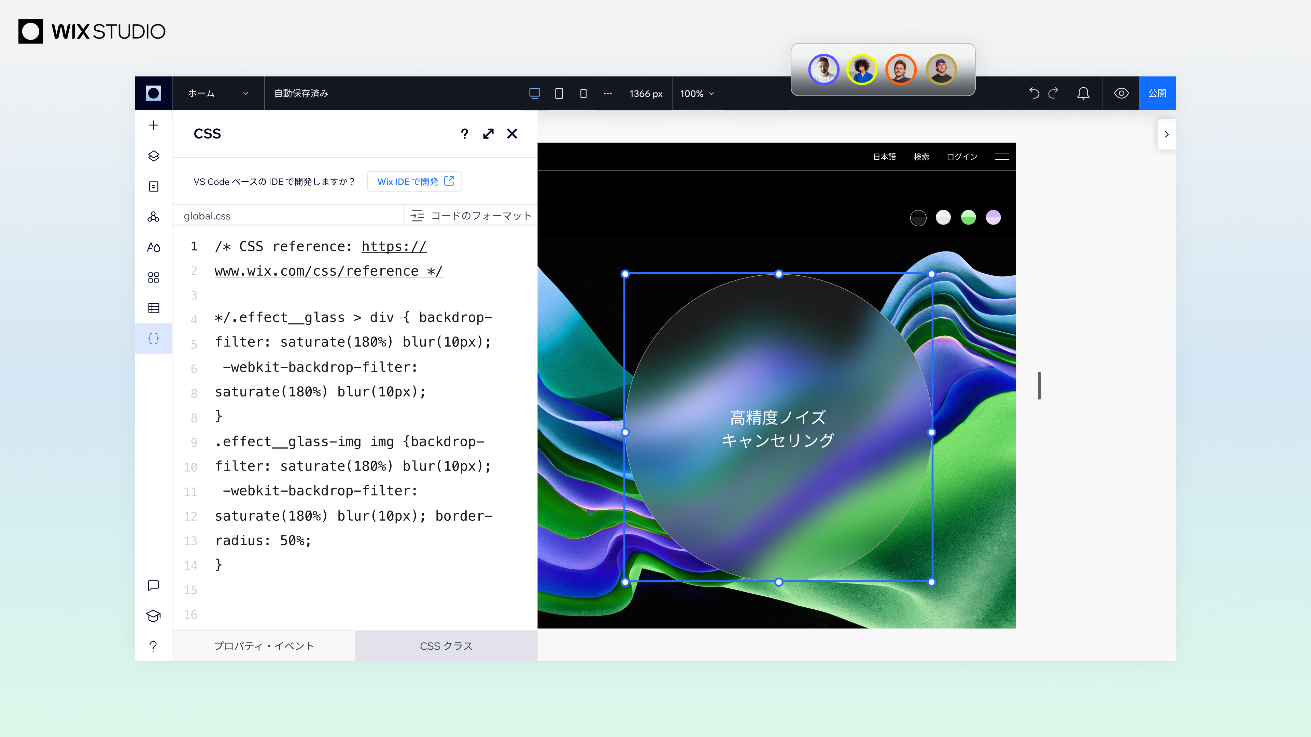Select the Add Elements plus icon
The height and width of the screenshot is (737, 1311).
coord(153,125)
